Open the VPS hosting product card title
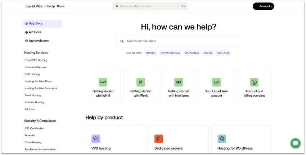Screen dimensions: 306x155 (x=101, y=149)
